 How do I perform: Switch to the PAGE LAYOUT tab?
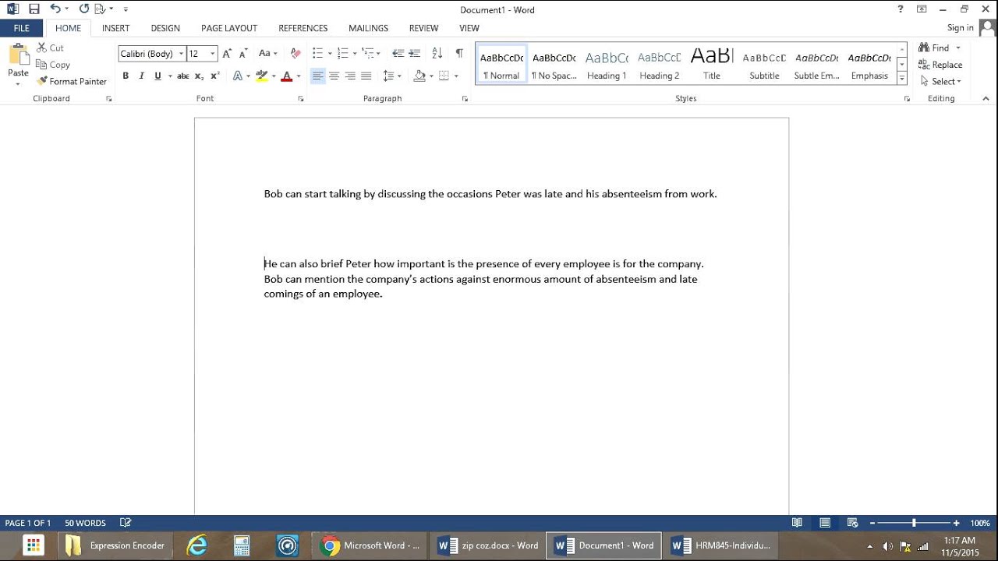pyautogui.click(x=229, y=28)
